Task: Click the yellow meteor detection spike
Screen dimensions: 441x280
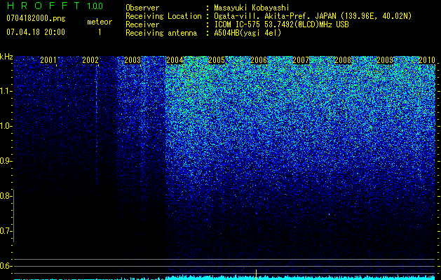Action: [256, 274]
